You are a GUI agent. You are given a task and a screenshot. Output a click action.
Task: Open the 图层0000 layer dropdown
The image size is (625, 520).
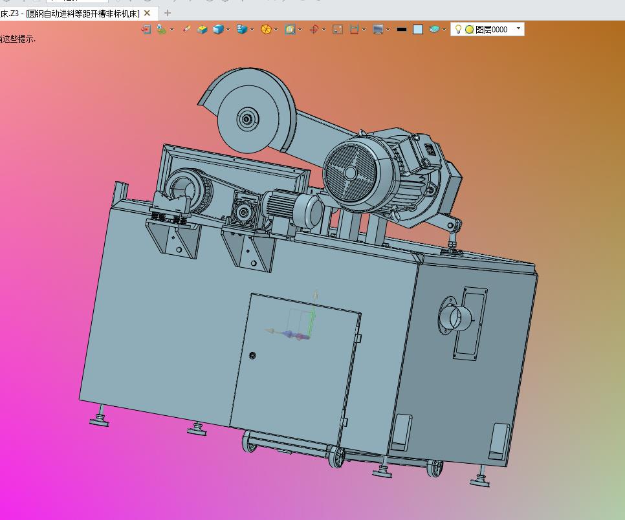[518, 28]
